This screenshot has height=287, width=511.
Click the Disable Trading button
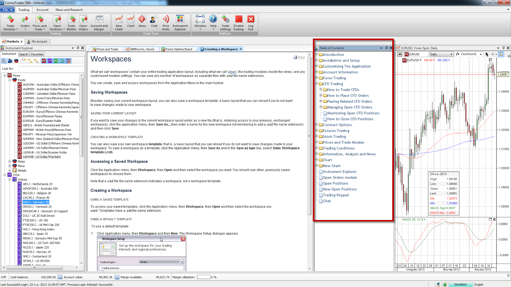(239, 23)
